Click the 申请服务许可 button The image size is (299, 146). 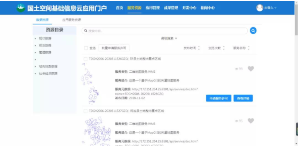pos(219,98)
